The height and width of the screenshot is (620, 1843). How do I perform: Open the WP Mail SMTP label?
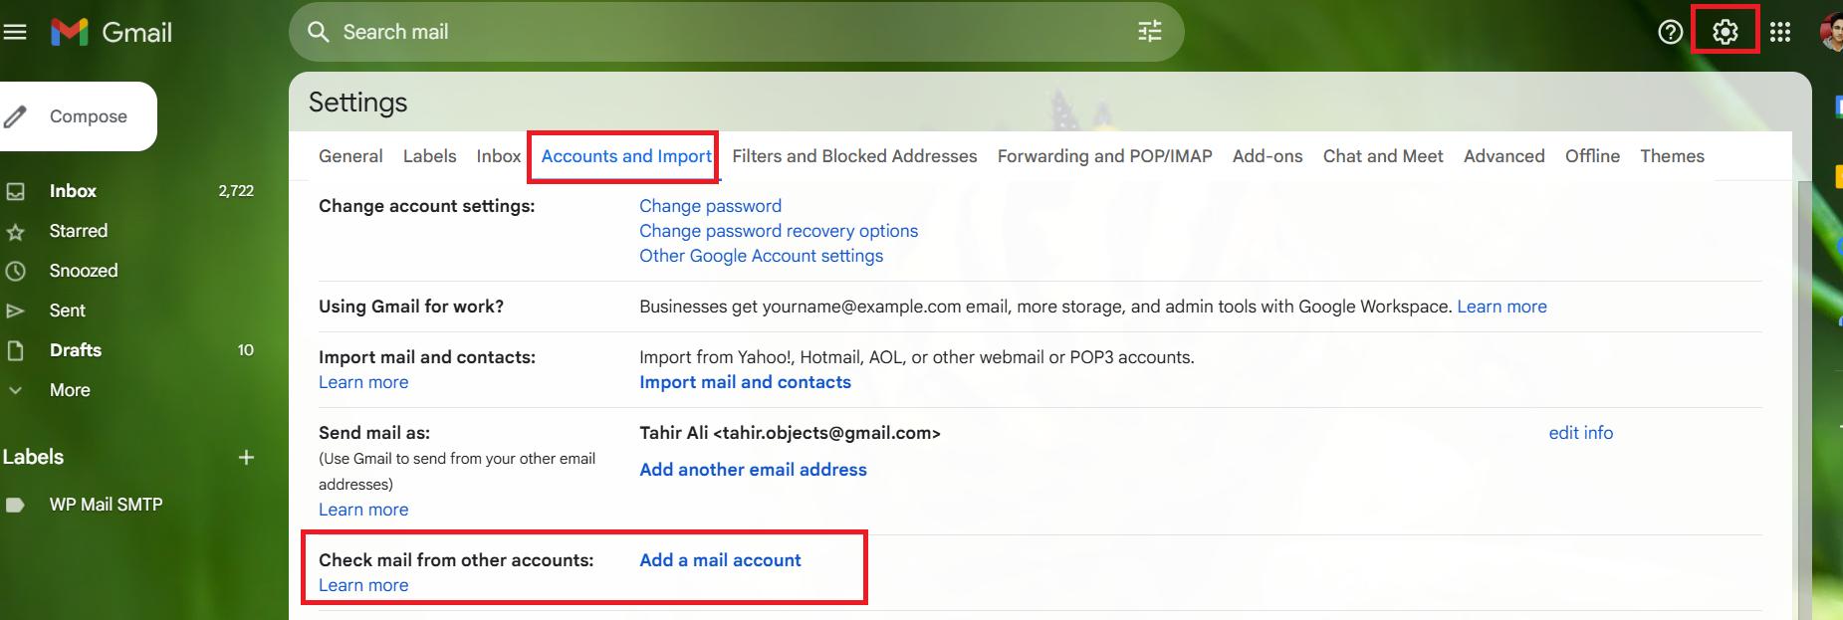(106, 505)
